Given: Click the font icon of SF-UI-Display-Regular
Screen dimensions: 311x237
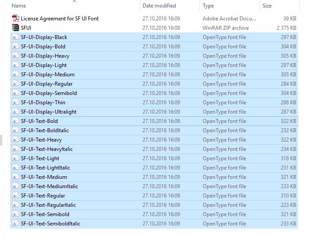Looking at the screenshot, I should click(16, 83).
